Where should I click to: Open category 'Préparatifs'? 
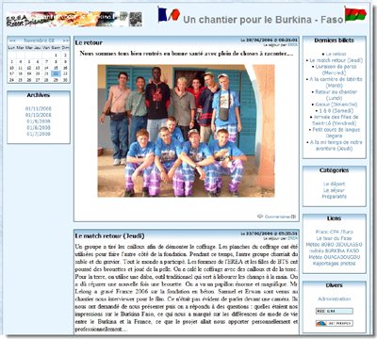pyautogui.click(x=334, y=197)
